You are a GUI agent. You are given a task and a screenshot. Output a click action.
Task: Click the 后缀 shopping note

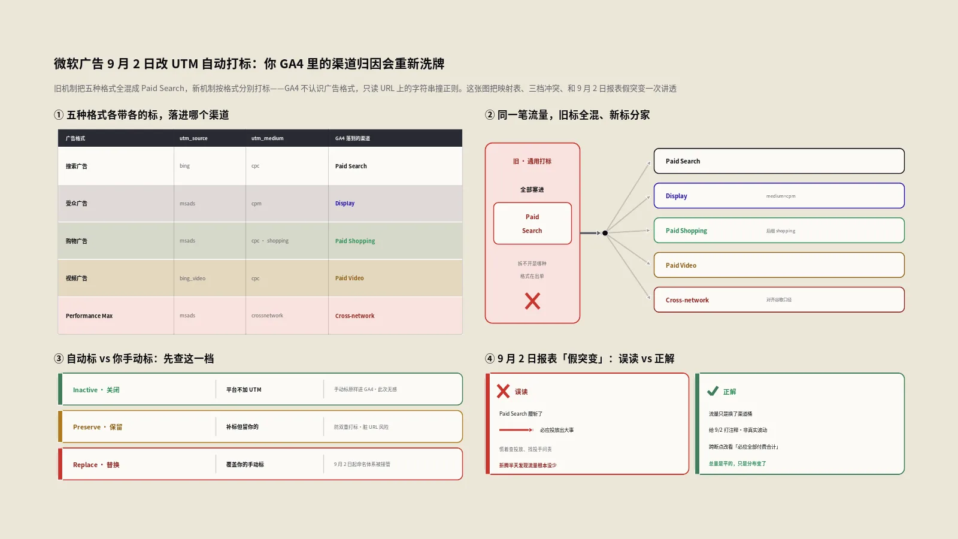[781, 231]
